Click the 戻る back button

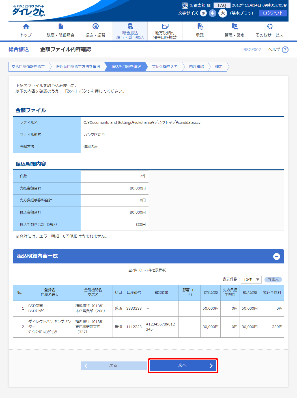tap(113, 365)
